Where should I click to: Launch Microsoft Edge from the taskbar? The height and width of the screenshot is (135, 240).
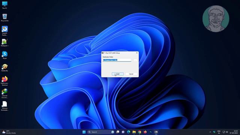pyautogui.click(x=129, y=132)
